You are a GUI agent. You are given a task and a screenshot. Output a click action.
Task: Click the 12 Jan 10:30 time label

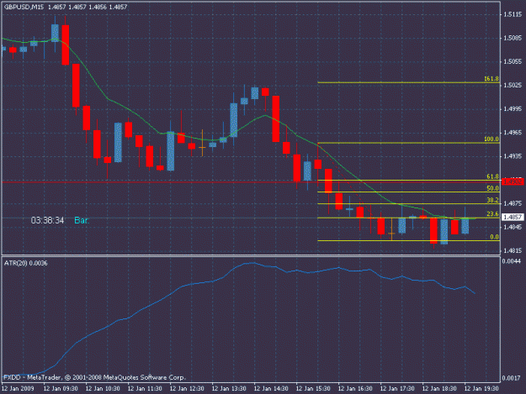coord(103,389)
